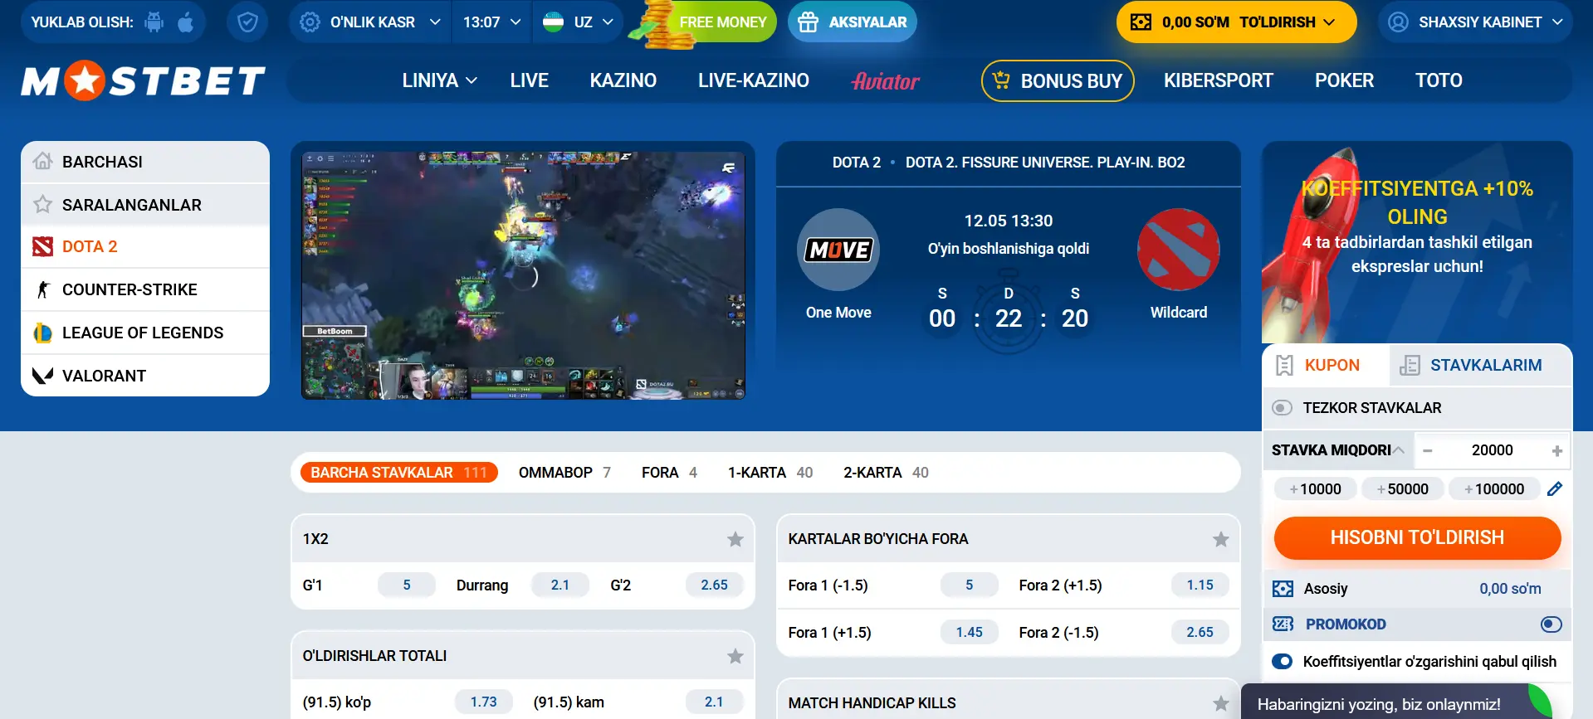1593x719 pixels.
Task: Select the Counter-Strike icon
Action: (43, 289)
